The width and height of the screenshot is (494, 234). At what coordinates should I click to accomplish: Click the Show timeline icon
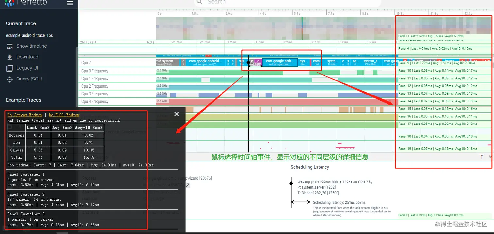point(10,46)
